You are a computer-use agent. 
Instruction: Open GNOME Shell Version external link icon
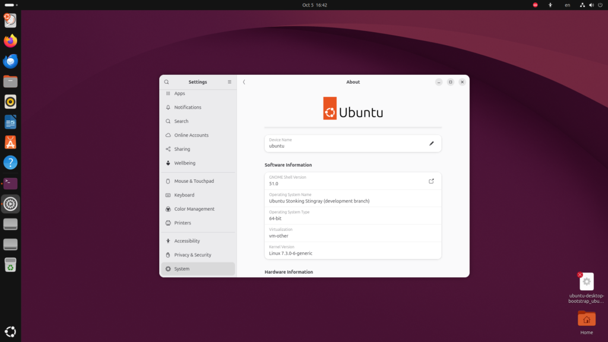431,181
